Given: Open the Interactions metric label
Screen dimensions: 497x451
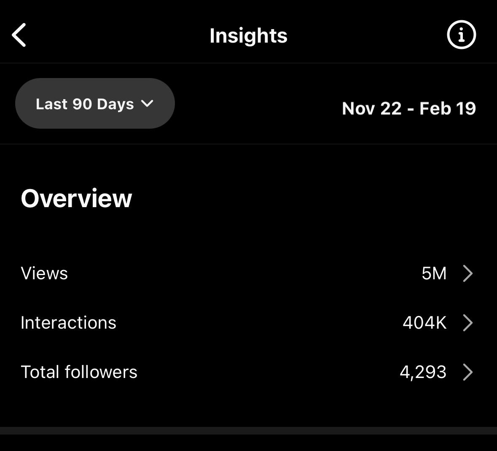Looking at the screenshot, I should tap(68, 323).
